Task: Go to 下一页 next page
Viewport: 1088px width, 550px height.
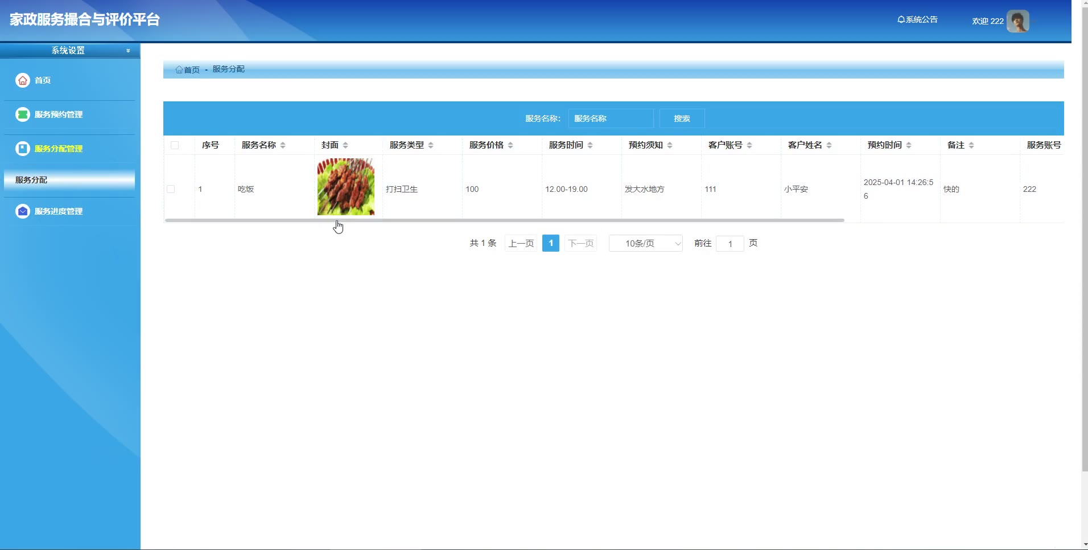Action: click(580, 243)
